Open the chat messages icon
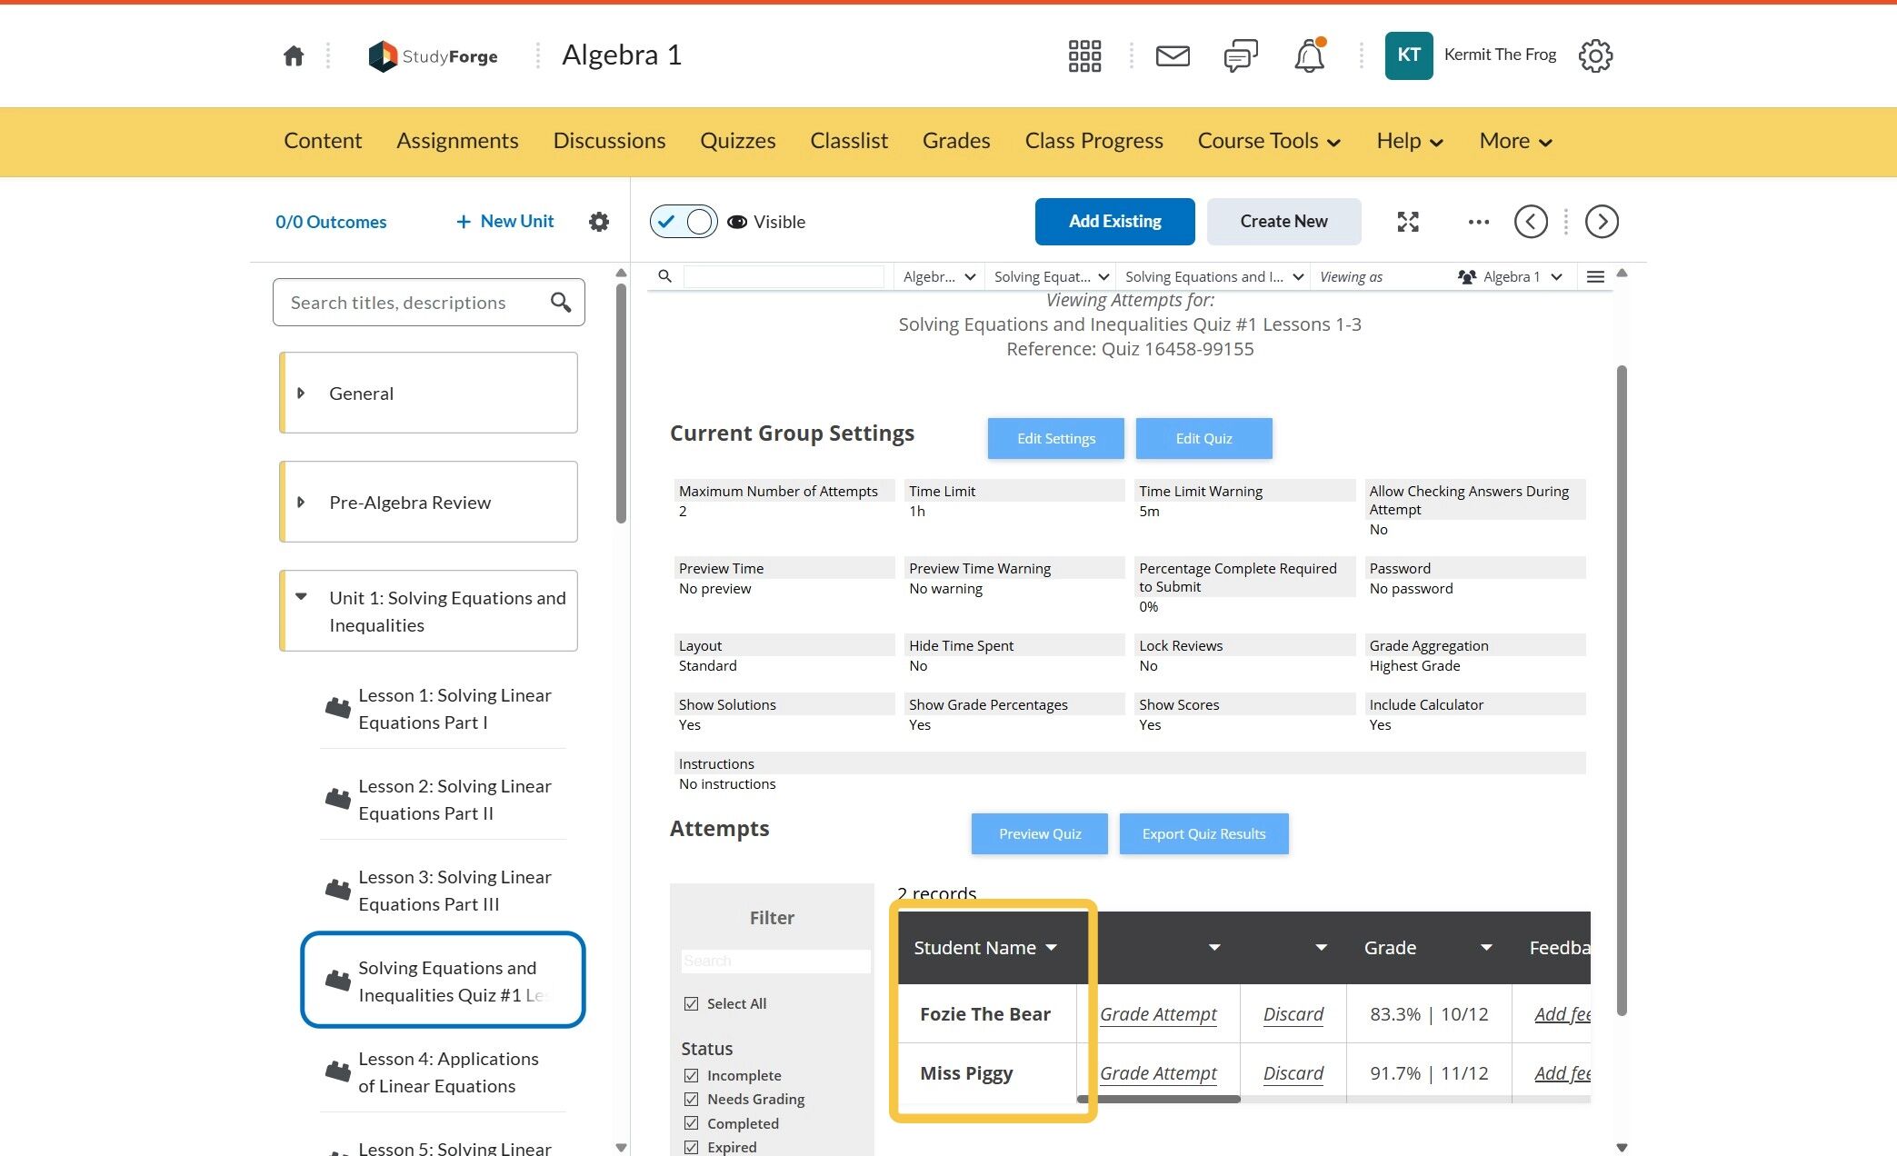This screenshot has height=1156, width=1897. tap(1240, 56)
